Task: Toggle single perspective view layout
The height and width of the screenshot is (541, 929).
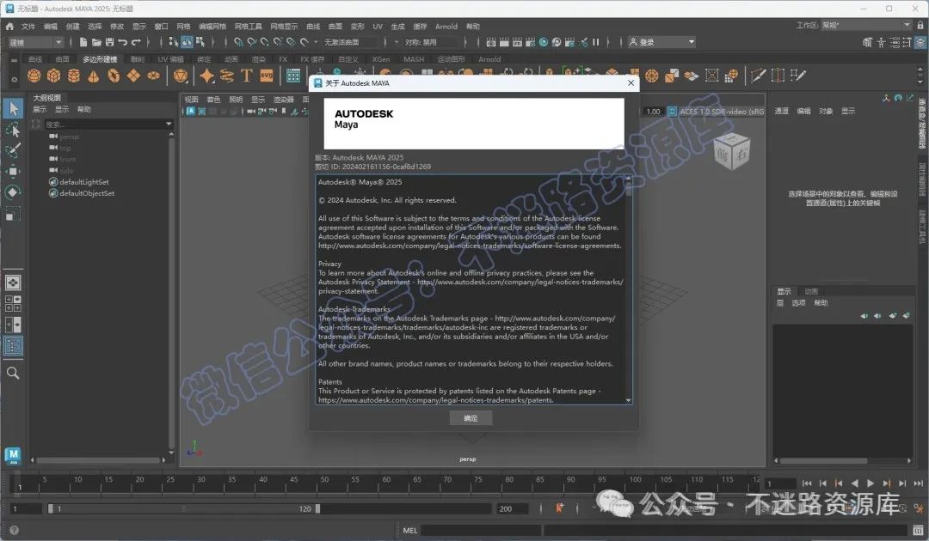Action: pos(13,283)
